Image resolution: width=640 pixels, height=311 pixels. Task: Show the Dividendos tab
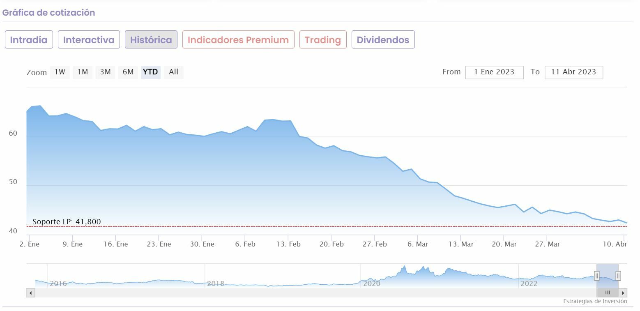point(383,40)
